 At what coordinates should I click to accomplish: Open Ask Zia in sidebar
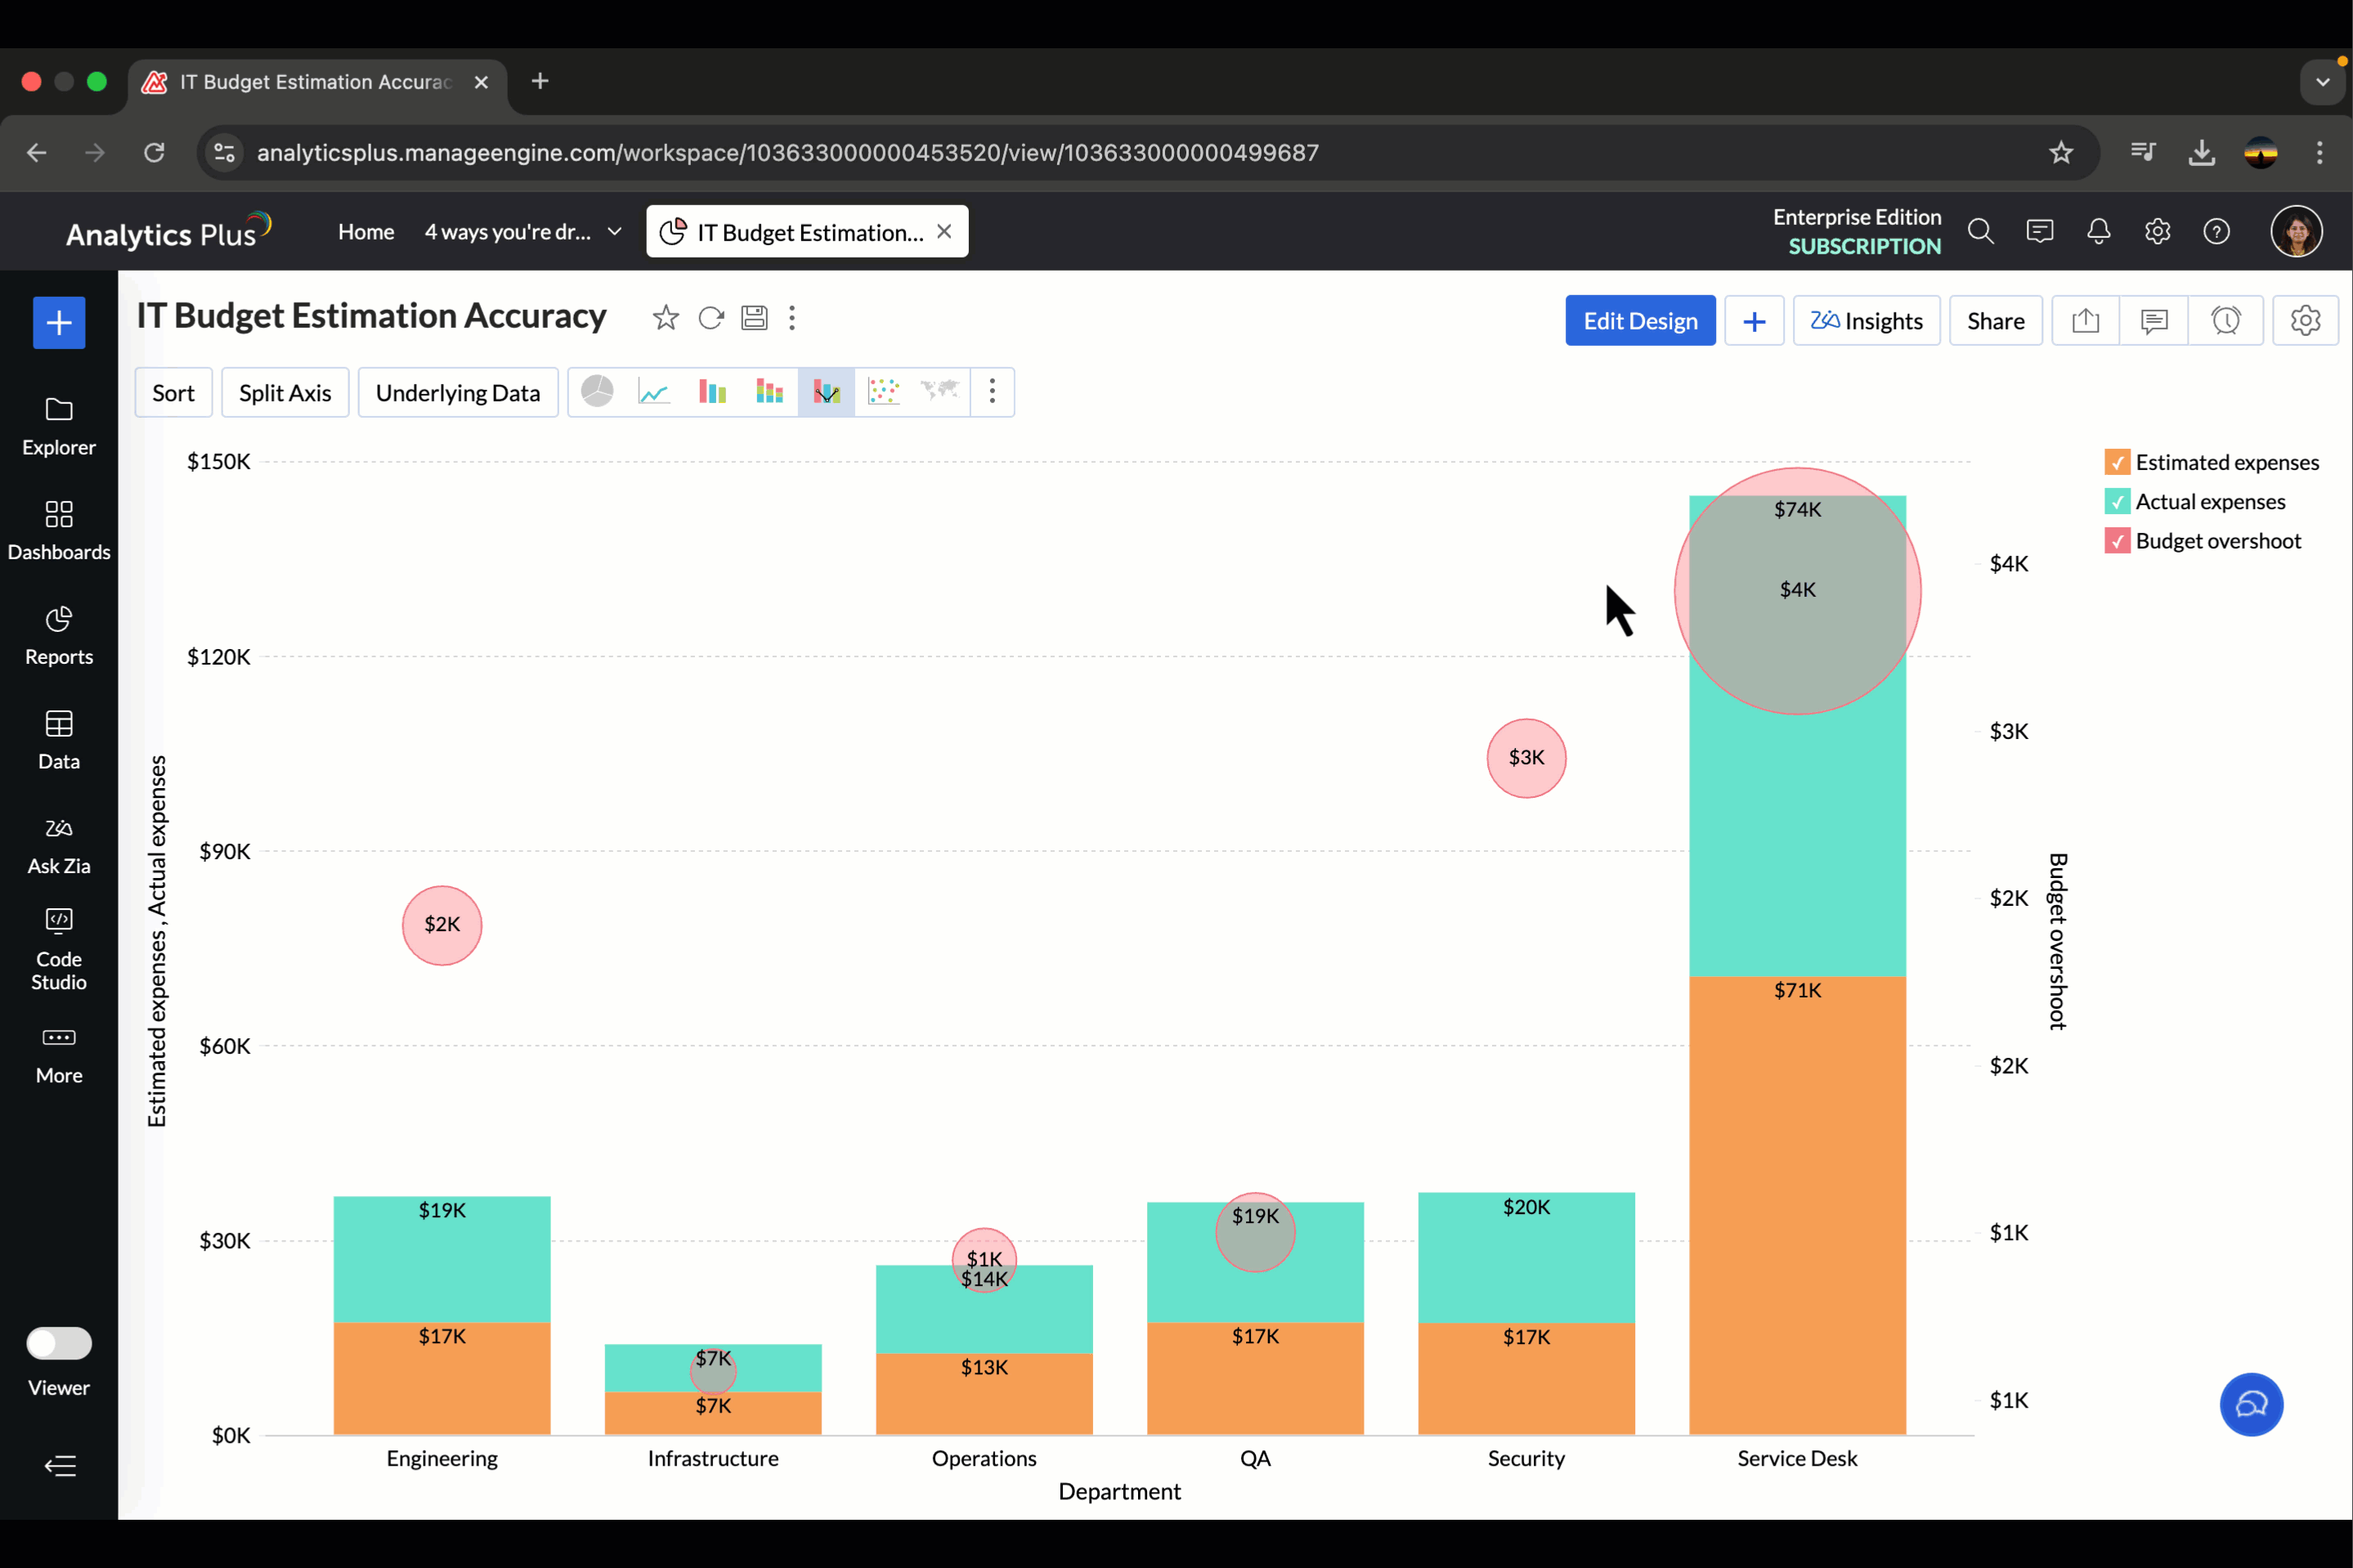click(x=59, y=845)
